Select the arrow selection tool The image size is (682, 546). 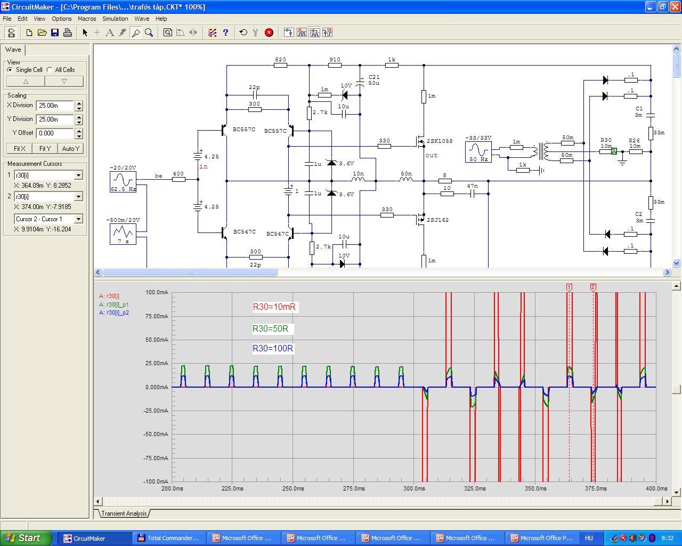pos(85,33)
